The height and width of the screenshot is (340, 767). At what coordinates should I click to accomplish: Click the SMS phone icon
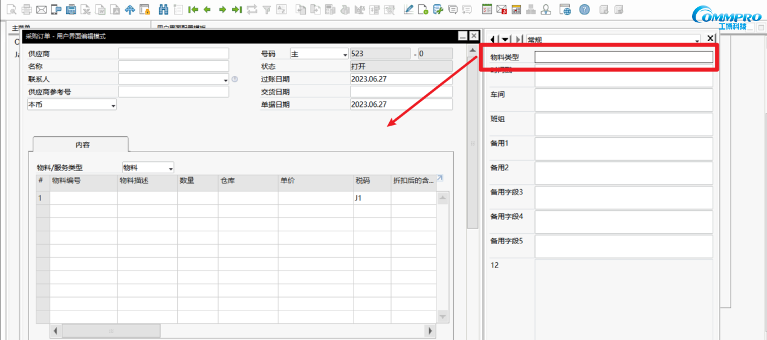(x=56, y=10)
